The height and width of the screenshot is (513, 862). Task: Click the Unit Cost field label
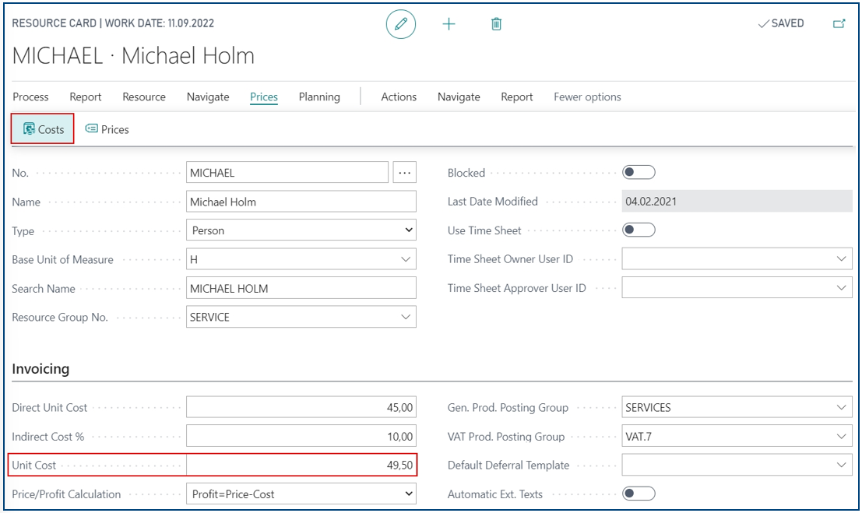pos(34,466)
